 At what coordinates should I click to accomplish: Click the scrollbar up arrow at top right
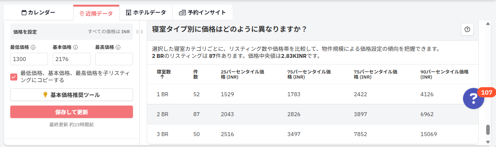pos(488,24)
